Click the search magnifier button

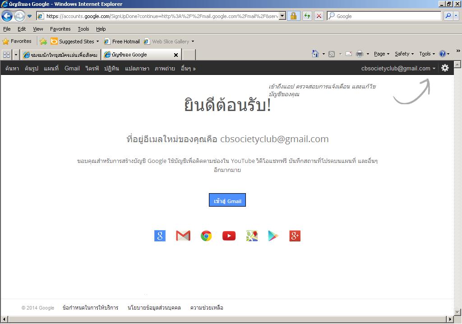point(448,16)
